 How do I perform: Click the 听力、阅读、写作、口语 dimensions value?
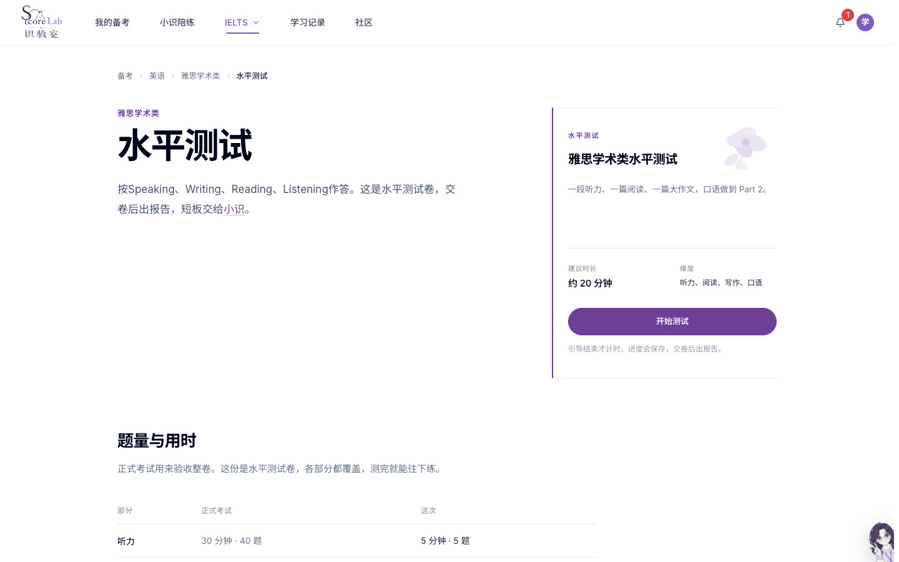click(x=721, y=283)
